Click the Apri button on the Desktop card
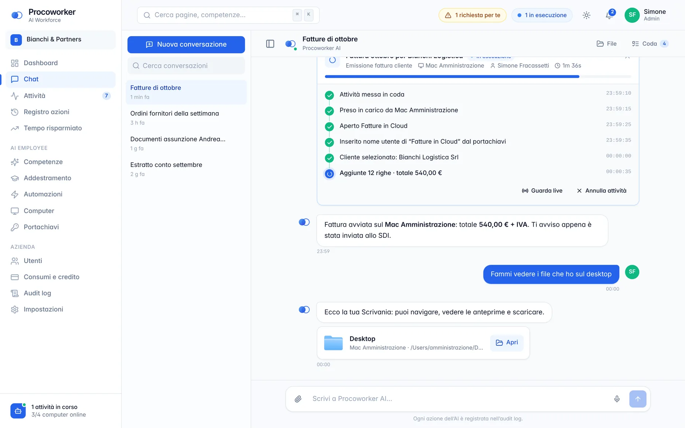This screenshot has height=428, width=685. pos(507,343)
